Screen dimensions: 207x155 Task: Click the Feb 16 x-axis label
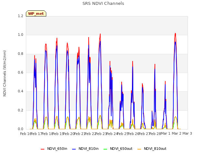26,134
